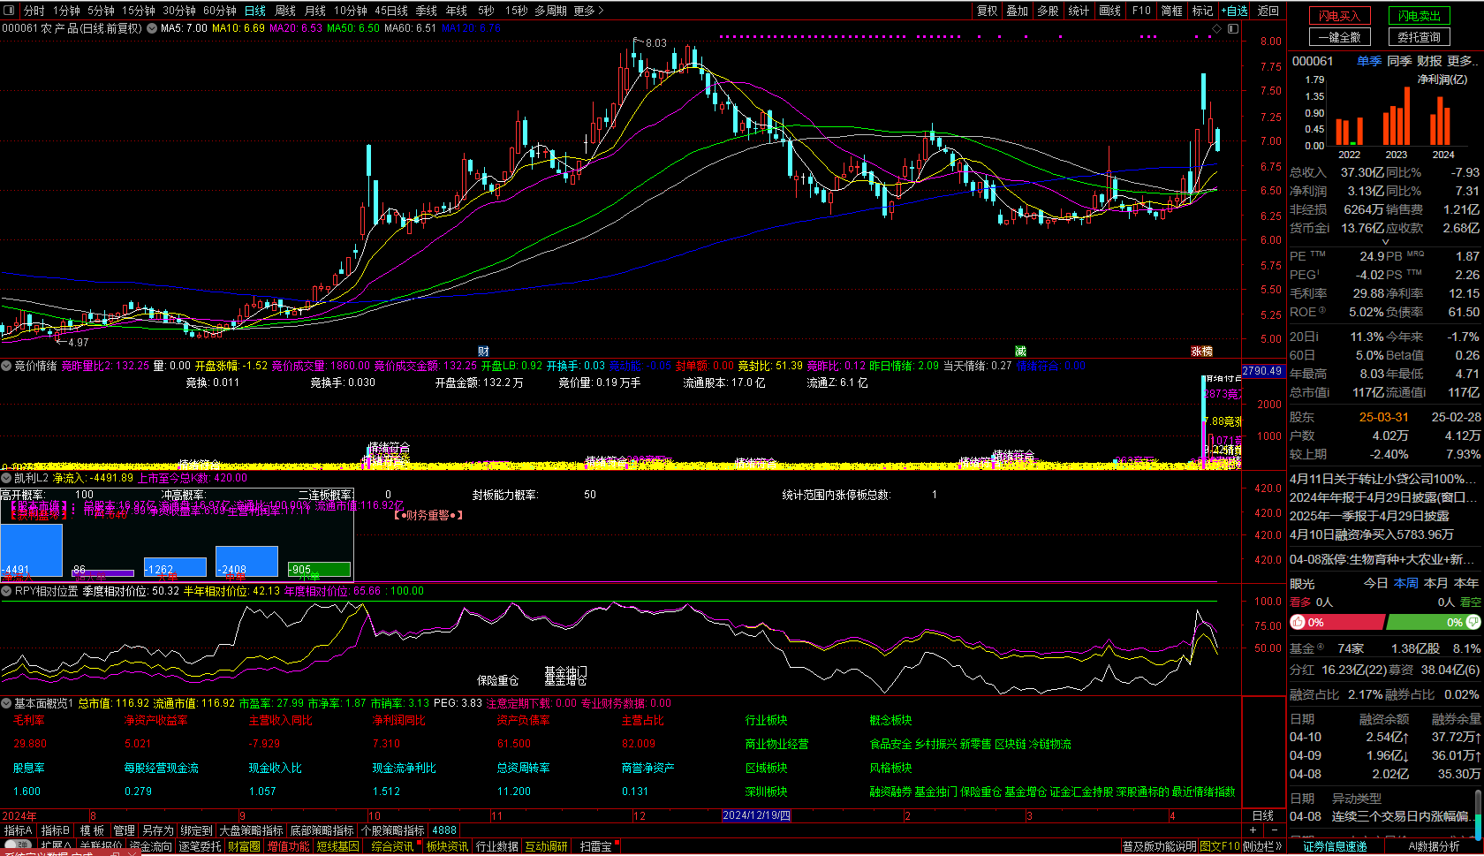The image size is (1484, 856).
Task: Click the 一键全撤 cancel-all button
Action: pos(1339,37)
